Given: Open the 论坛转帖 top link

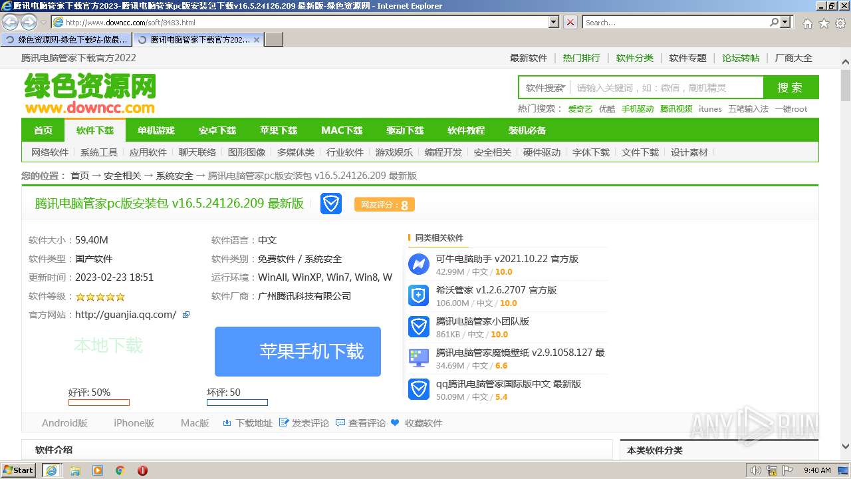Looking at the screenshot, I should click(741, 58).
